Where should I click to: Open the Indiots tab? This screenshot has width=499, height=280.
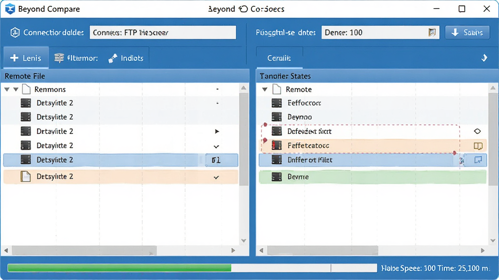coord(126,58)
